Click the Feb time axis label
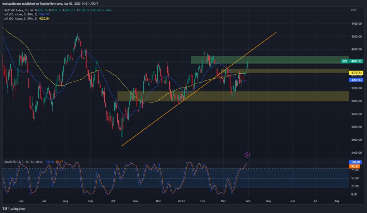Viewport: 367px width, 213px height. [x=203, y=201]
